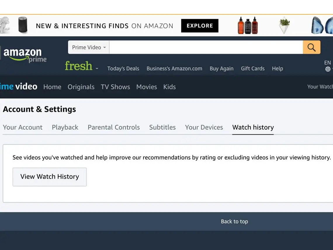Click Back to top
The height and width of the screenshot is (250, 333).
(235, 222)
